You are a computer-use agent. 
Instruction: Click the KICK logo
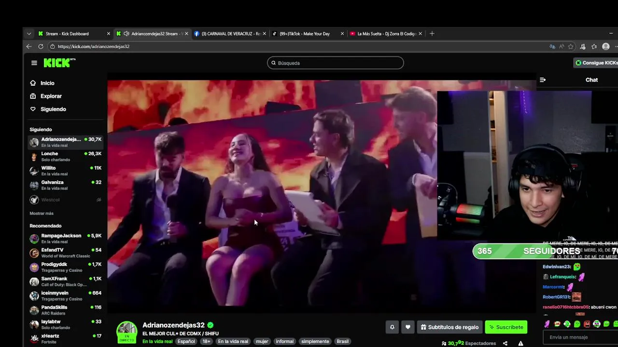(x=59, y=63)
